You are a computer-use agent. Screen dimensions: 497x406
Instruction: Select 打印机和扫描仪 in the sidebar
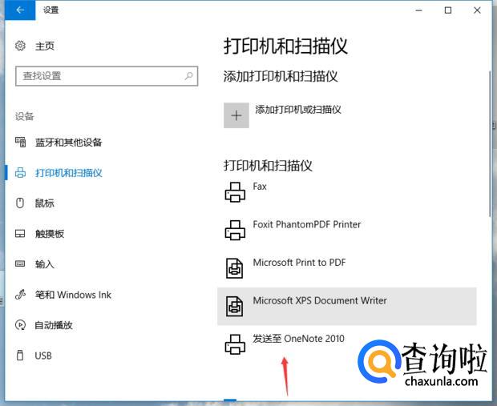(x=68, y=173)
